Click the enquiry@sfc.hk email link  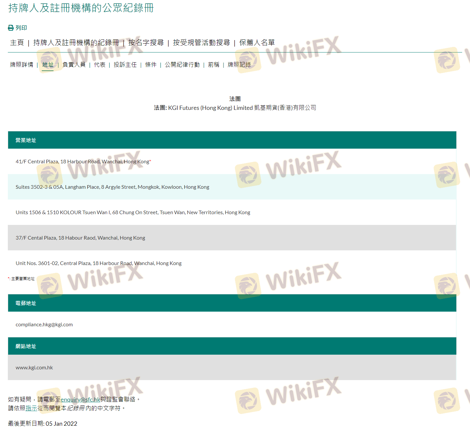80,400
